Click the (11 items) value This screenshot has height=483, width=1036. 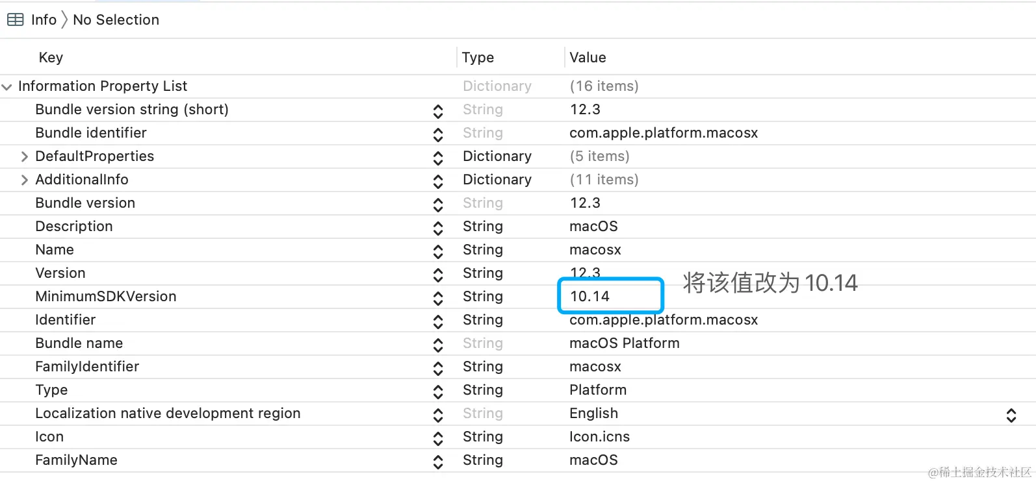point(604,180)
